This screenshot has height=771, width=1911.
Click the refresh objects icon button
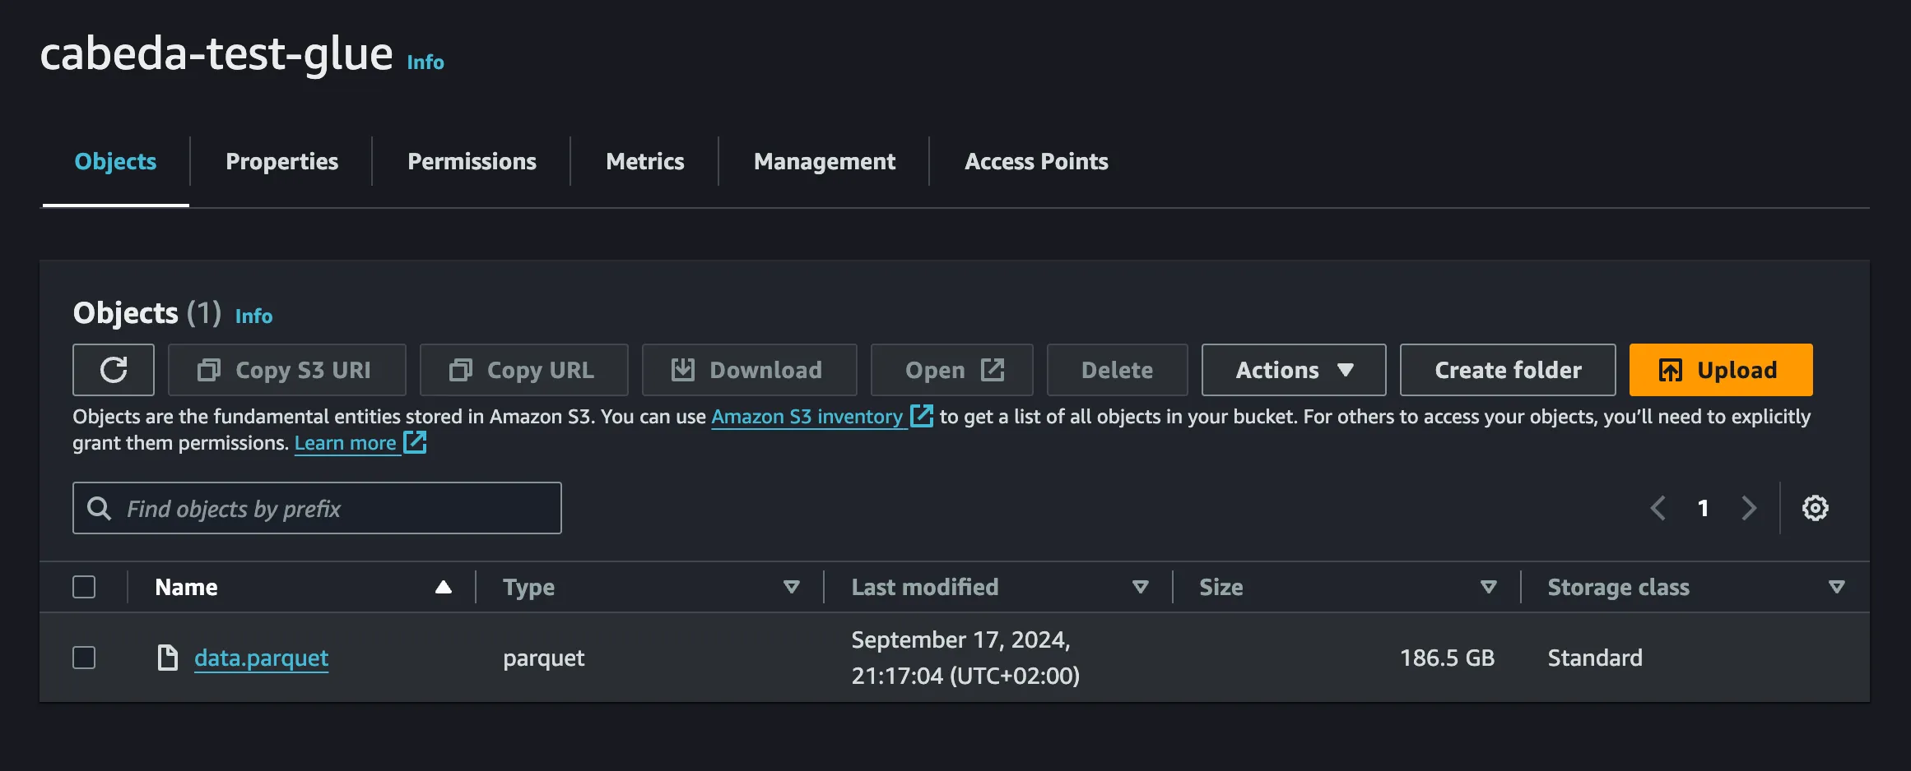click(114, 370)
